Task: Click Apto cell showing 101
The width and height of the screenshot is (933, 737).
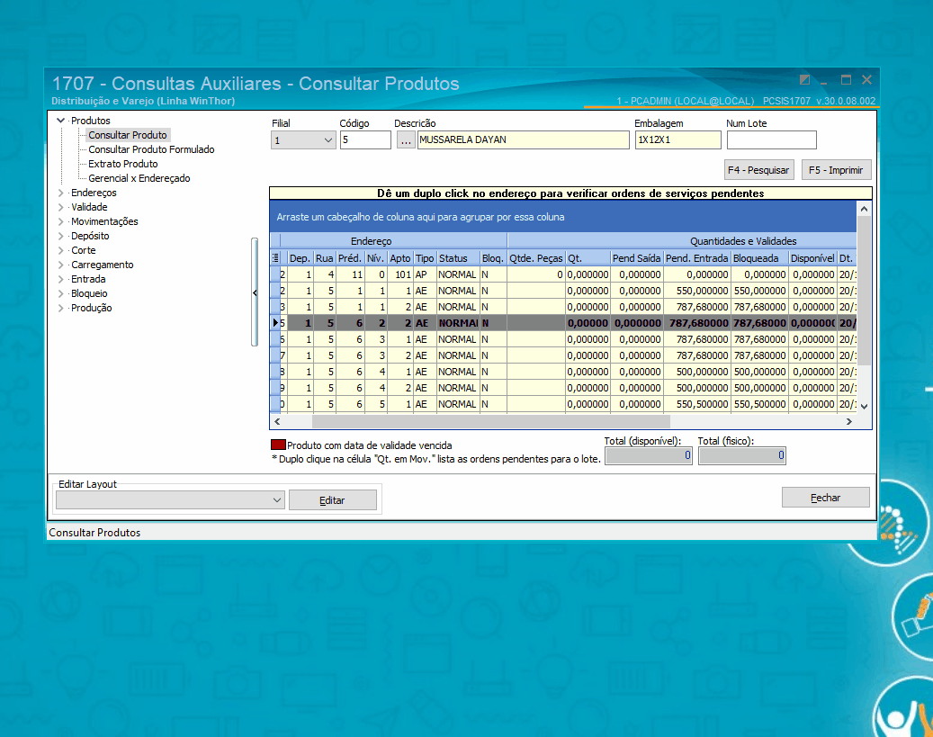Action: 400,274
